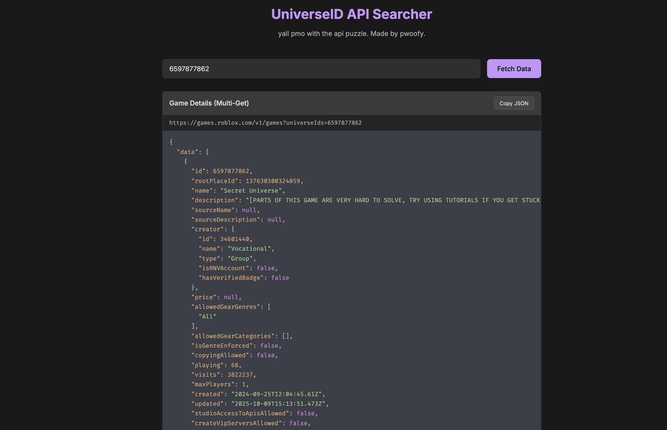Click the "Secret Universe" name value
Image resolution: width=667 pixels, height=430 pixels.
[x=251, y=191]
